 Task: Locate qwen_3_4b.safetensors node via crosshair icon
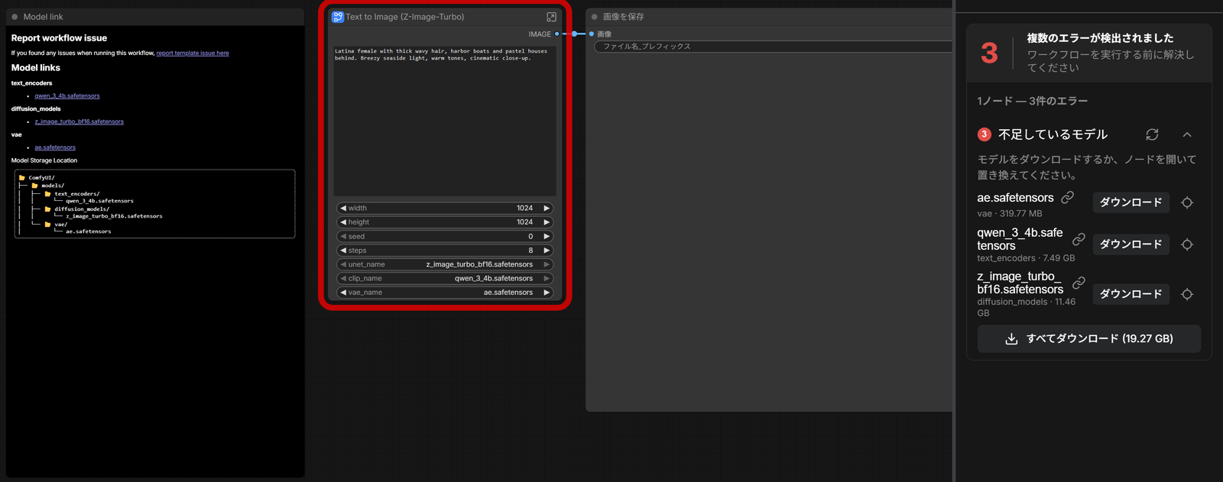pos(1187,244)
